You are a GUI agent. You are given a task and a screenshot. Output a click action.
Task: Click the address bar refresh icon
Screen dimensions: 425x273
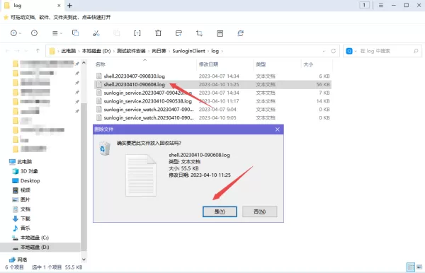(x=334, y=51)
